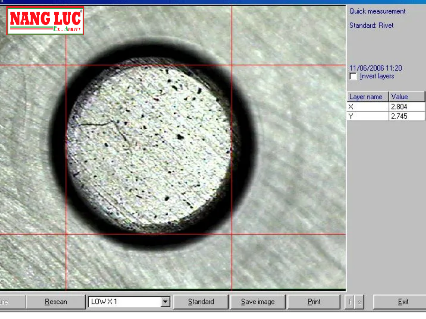
Task: Enable the Invert layers checkbox
Action: (x=353, y=76)
